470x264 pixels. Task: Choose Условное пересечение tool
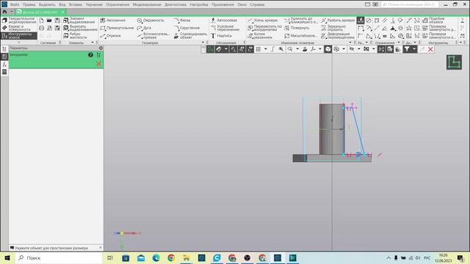(225, 28)
